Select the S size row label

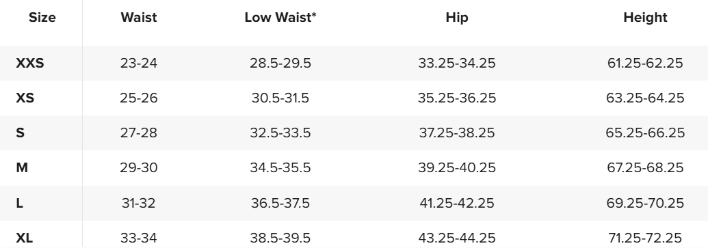tap(21, 133)
